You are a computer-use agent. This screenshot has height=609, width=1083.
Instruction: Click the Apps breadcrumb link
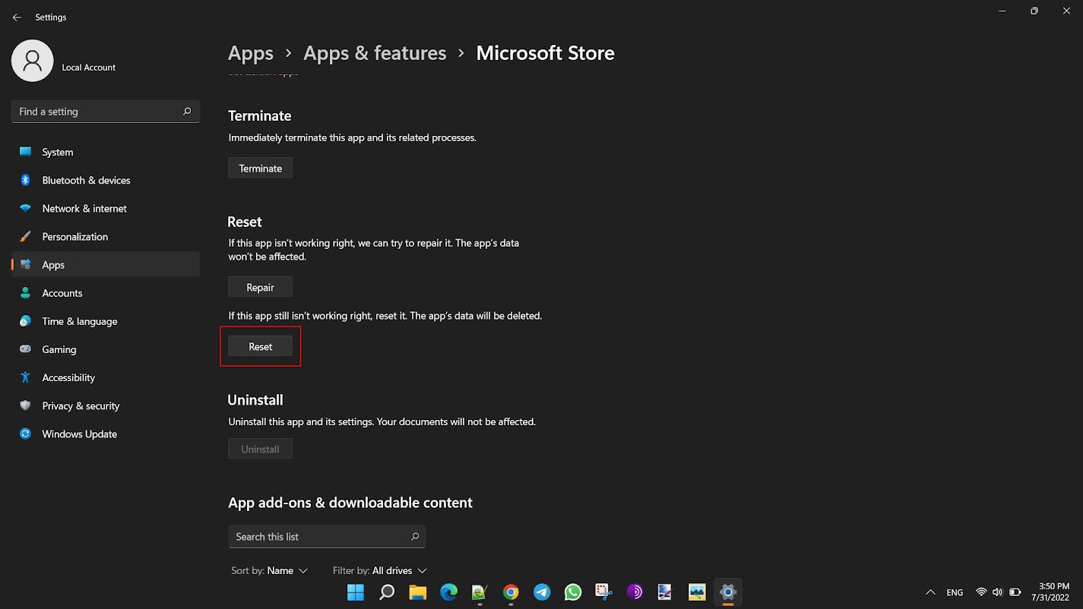(251, 53)
